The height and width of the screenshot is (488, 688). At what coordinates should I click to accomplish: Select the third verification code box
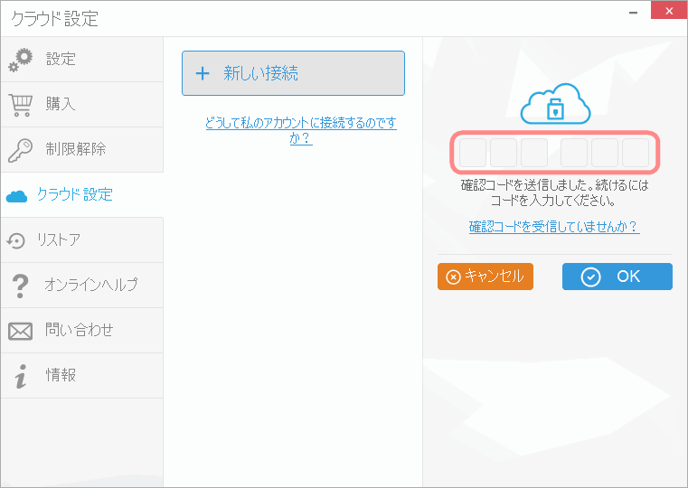point(534,153)
